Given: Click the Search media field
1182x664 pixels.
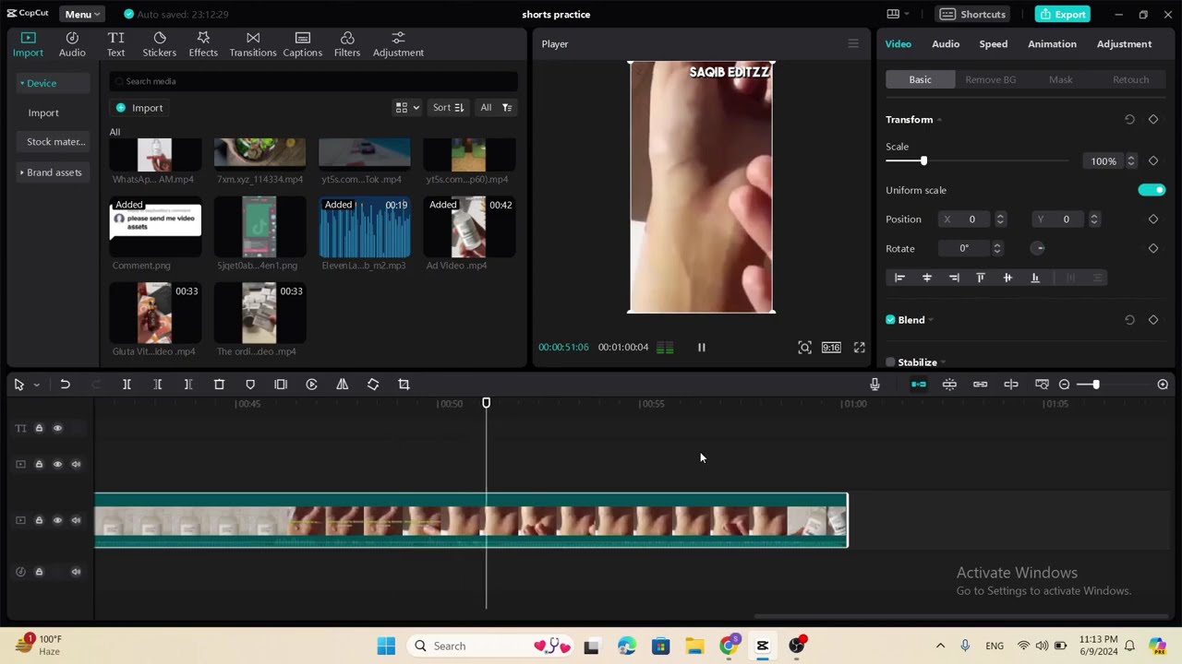Looking at the screenshot, I should pos(314,81).
